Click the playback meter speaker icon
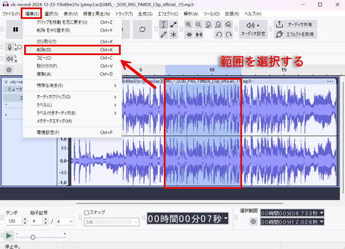The width and height of the screenshot is (345, 249). [x=9, y=59]
